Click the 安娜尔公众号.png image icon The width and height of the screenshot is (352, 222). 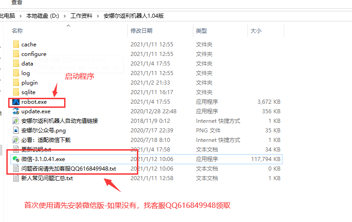pyautogui.click(x=16, y=131)
